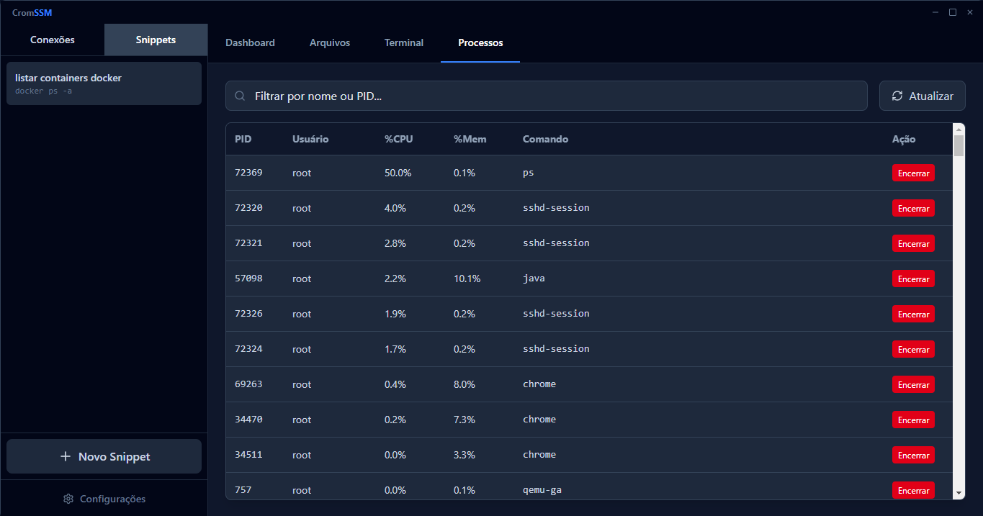Screen dimensions: 983x516
Task: Select the Snippets sidebar tab
Action: coord(156,40)
